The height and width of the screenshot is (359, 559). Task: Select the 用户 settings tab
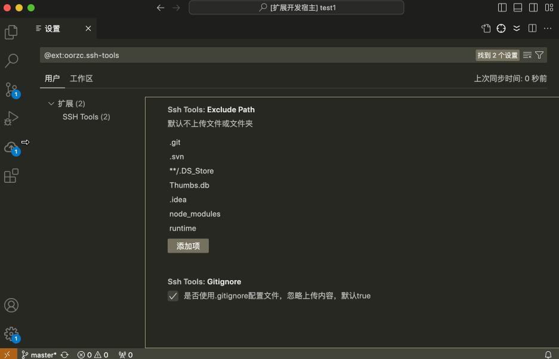pyautogui.click(x=52, y=78)
